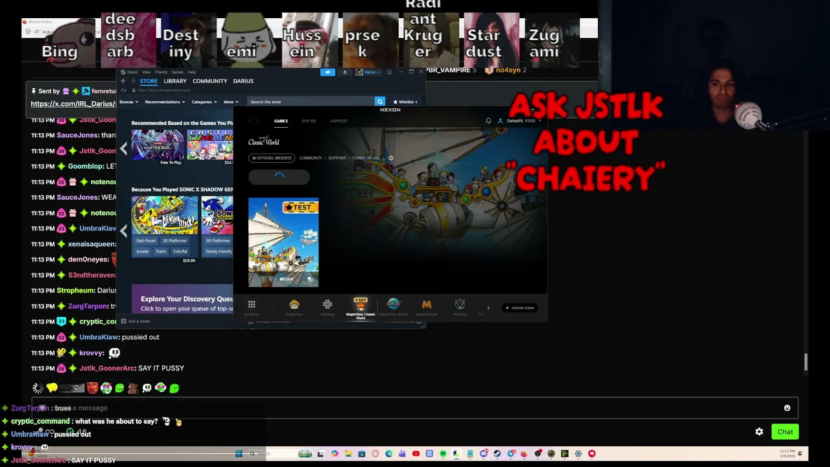Select MapleStory M icon in game bar

(427, 305)
